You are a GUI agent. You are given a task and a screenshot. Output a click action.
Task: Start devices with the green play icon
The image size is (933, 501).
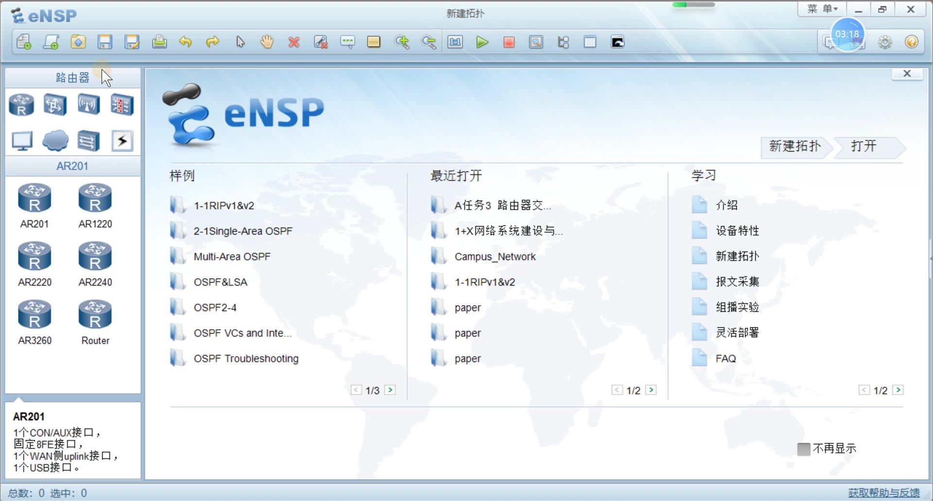482,42
